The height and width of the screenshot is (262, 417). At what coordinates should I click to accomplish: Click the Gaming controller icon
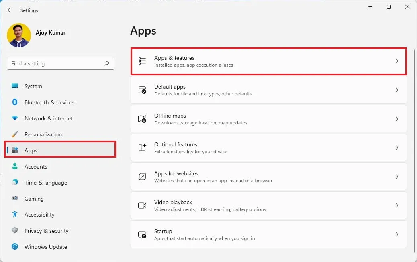point(15,199)
